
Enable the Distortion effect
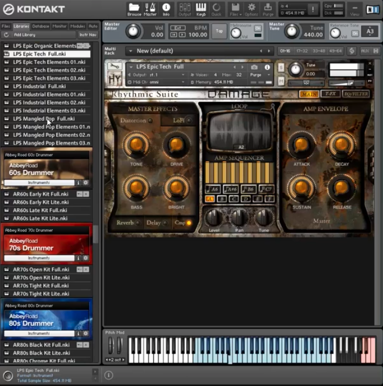(150, 121)
